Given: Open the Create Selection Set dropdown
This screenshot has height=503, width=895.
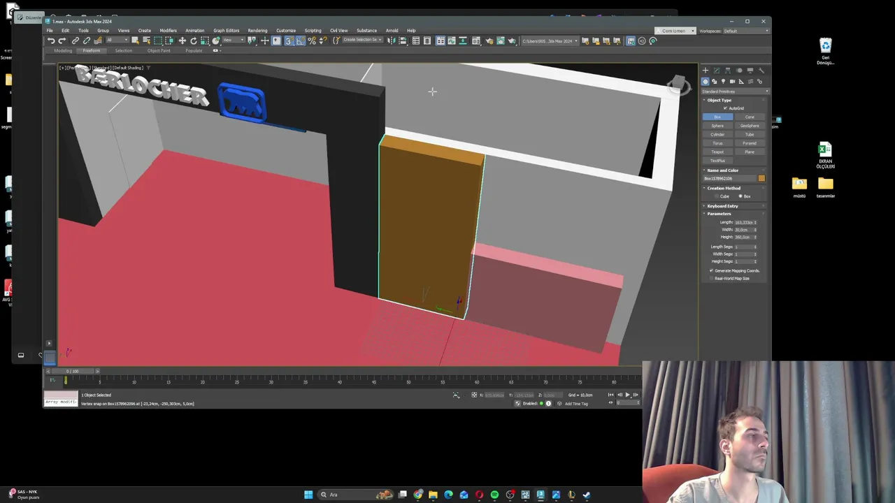Looking at the screenshot, I should (363, 41).
